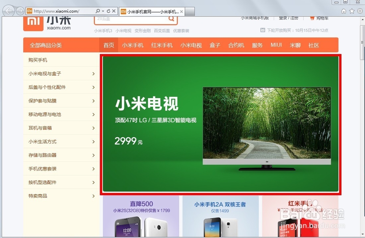Click the calendar icon beside 下轮开放购买
This screenshot has width=365, height=238.
click(262, 30)
